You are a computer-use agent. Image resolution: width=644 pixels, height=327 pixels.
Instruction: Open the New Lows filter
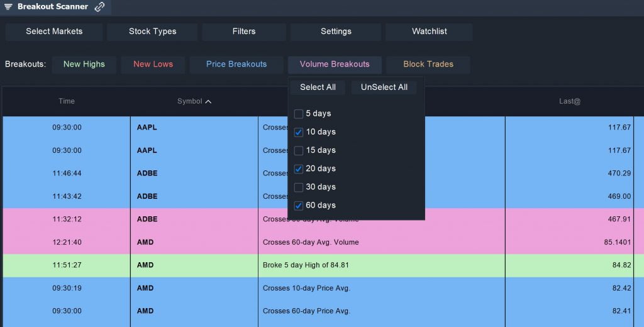point(153,64)
